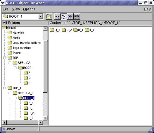
Task: Switch to details view mode
Action: pos(77,16)
